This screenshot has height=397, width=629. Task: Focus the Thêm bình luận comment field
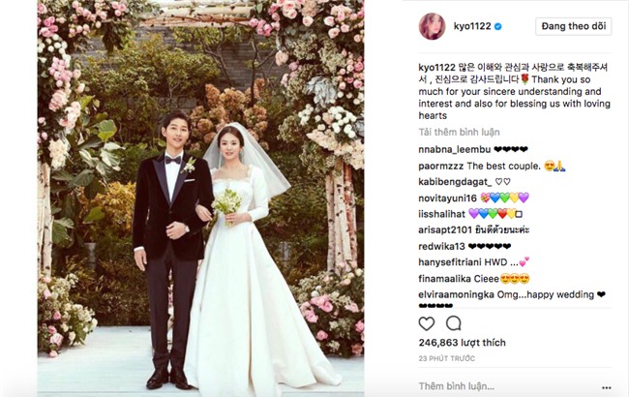click(505, 386)
